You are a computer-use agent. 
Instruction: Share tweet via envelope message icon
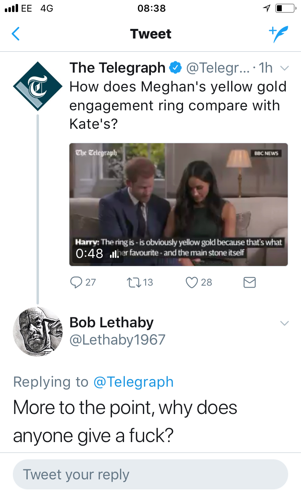click(250, 283)
